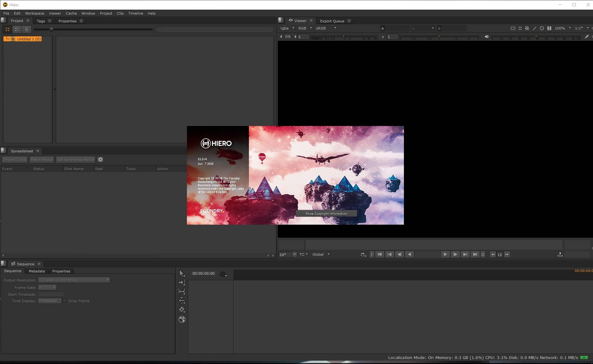593x364 pixels.
Task: Switch to the Metadata tab in Sequence
Action: [x=37, y=271]
